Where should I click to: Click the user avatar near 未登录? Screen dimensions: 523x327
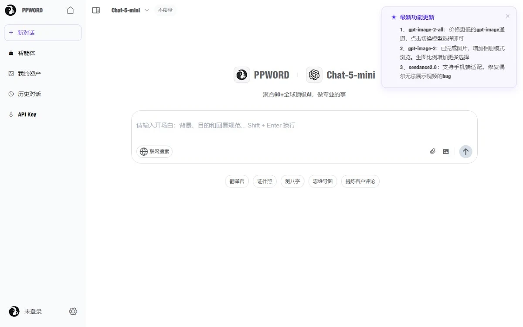pos(14,311)
